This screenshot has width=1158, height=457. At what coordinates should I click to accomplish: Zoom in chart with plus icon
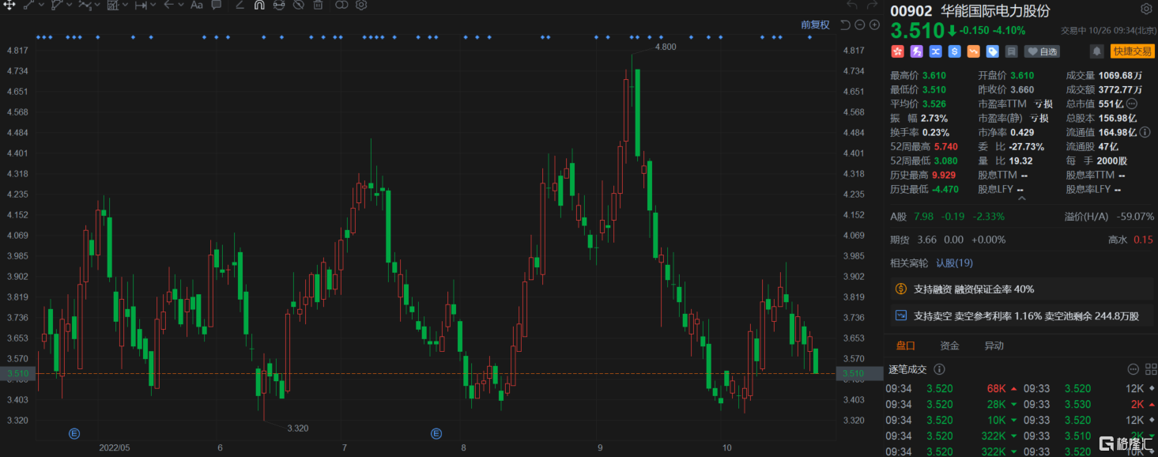[x=874, y=25]
